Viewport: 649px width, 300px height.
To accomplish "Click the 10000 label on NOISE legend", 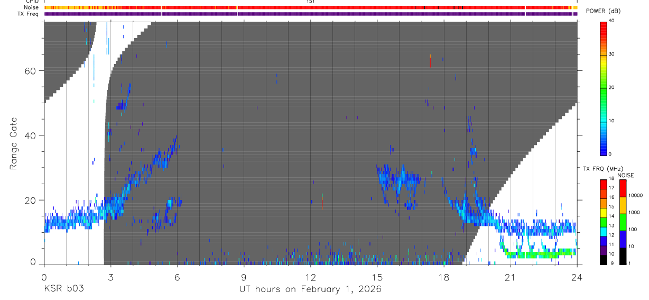I will pyautogui.click(x=635, y=195).
